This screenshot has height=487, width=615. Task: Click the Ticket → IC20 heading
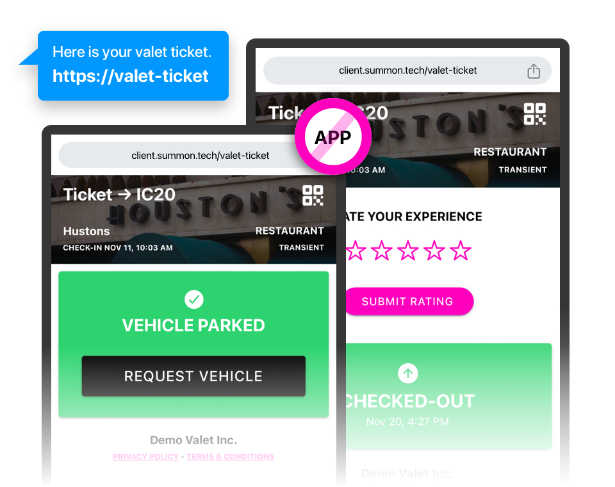(119, 195)
